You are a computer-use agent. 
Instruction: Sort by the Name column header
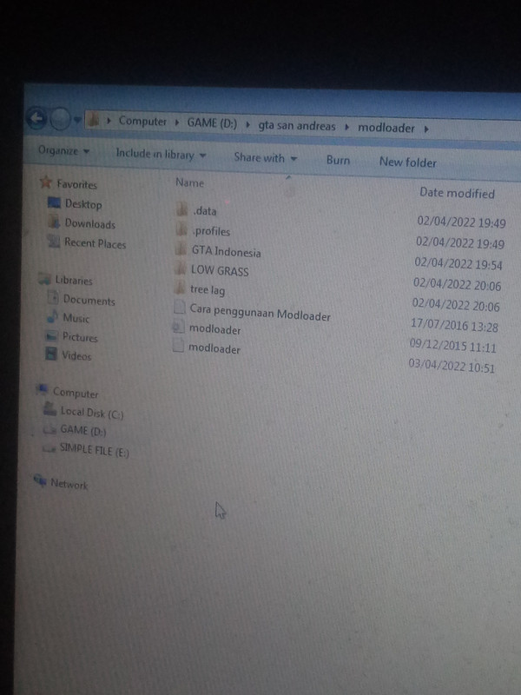189,182
